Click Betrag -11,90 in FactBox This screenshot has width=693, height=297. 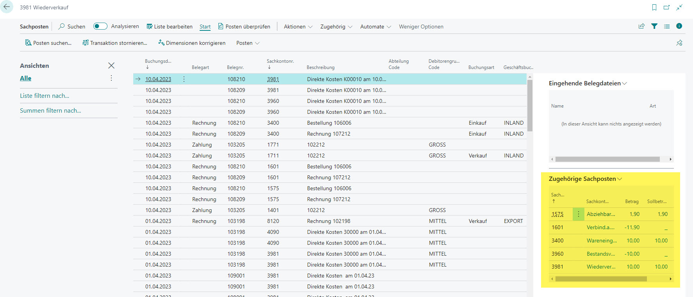632,227
